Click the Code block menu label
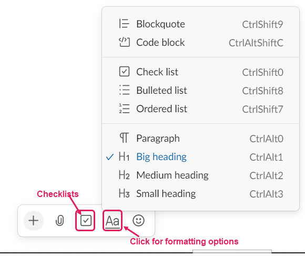 160,43
